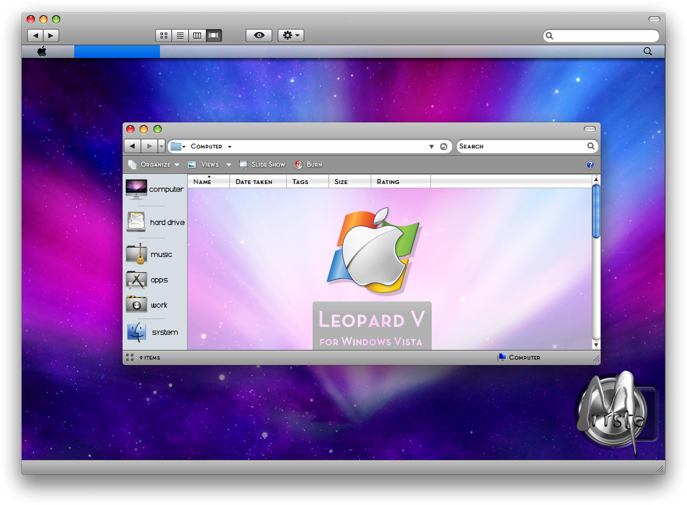Image resolution: width=687 pixels, height=505 pixels.
Task: Click the Burn command
Action: tap(308, 165)
